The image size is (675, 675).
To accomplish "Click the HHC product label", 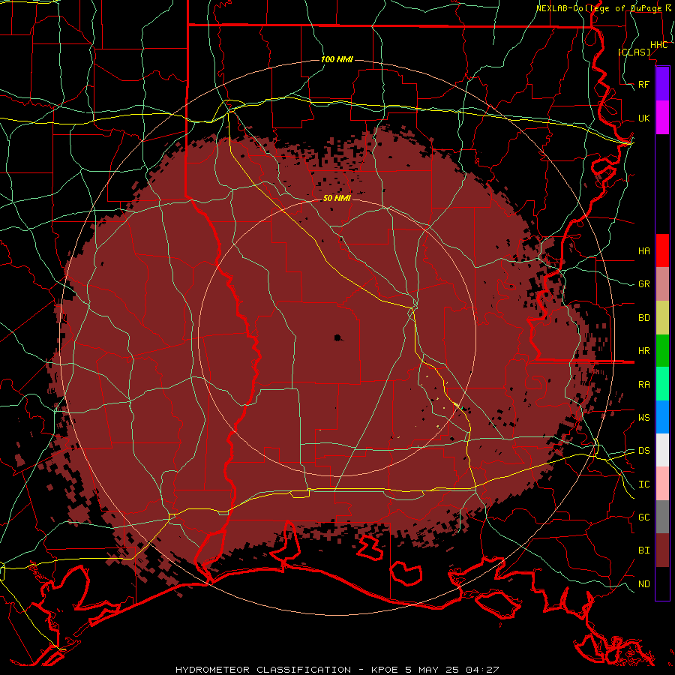I will pos(658,45).
